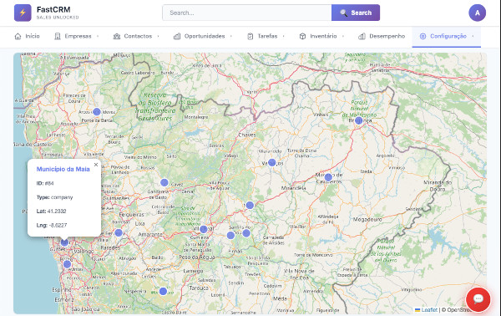This screenshot has width=501, height=316.
Task: Click the home icon beside Início
Action: click(18, 36)
